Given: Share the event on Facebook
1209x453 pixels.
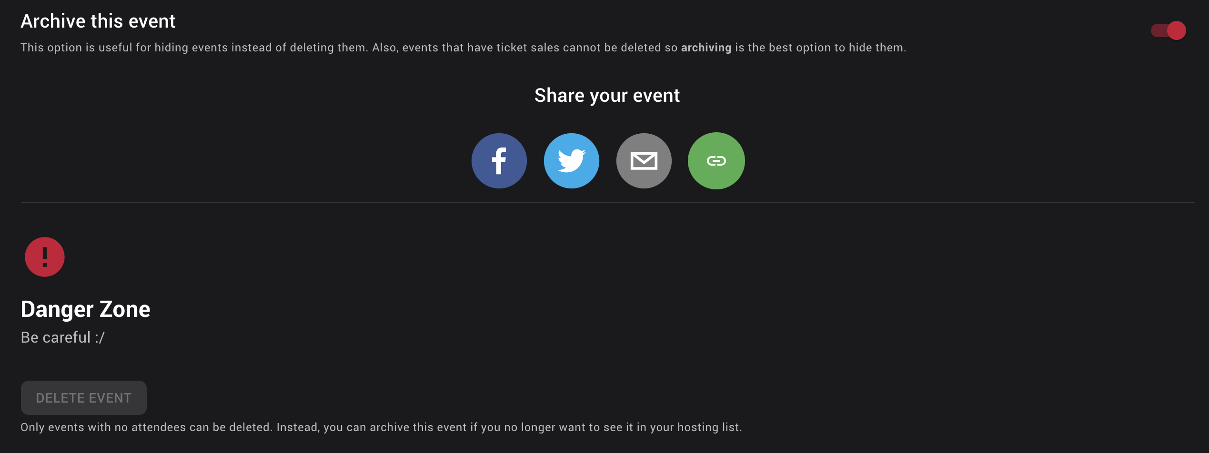Looking at the screenshot, I should point(499,161).
